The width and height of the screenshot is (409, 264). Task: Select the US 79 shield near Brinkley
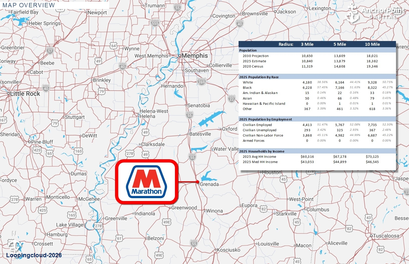click(101, 91)
